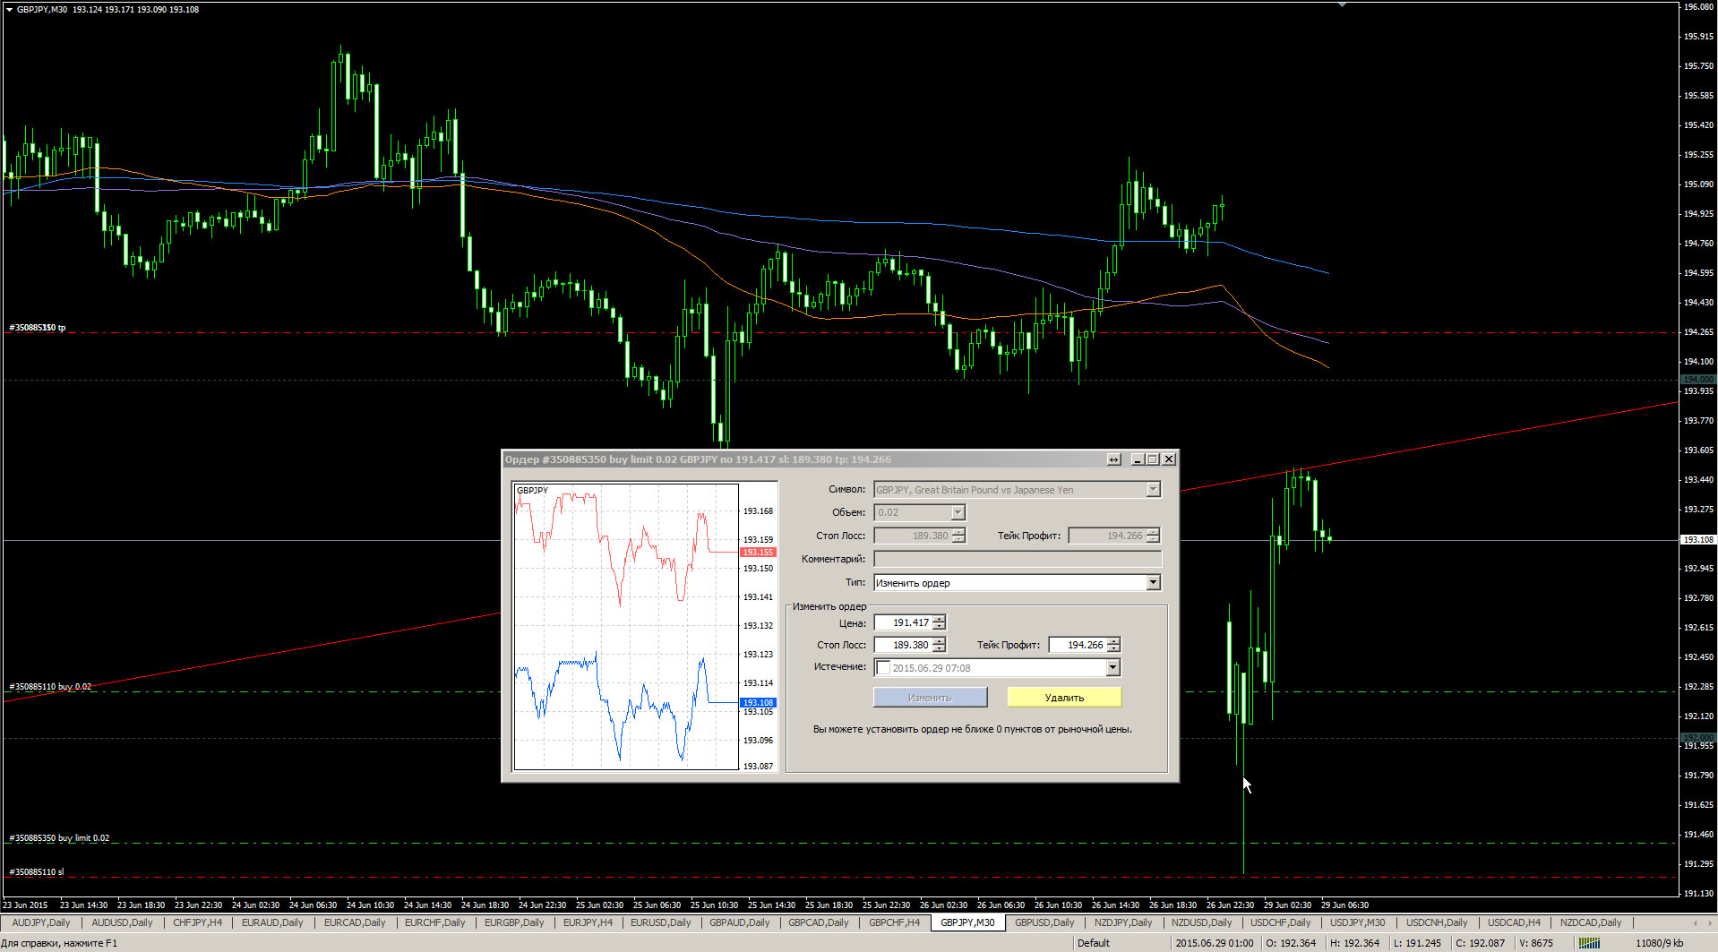Select the USDCHF,Daily chart tab
1718x952 pixels.
pos(1280,922)
